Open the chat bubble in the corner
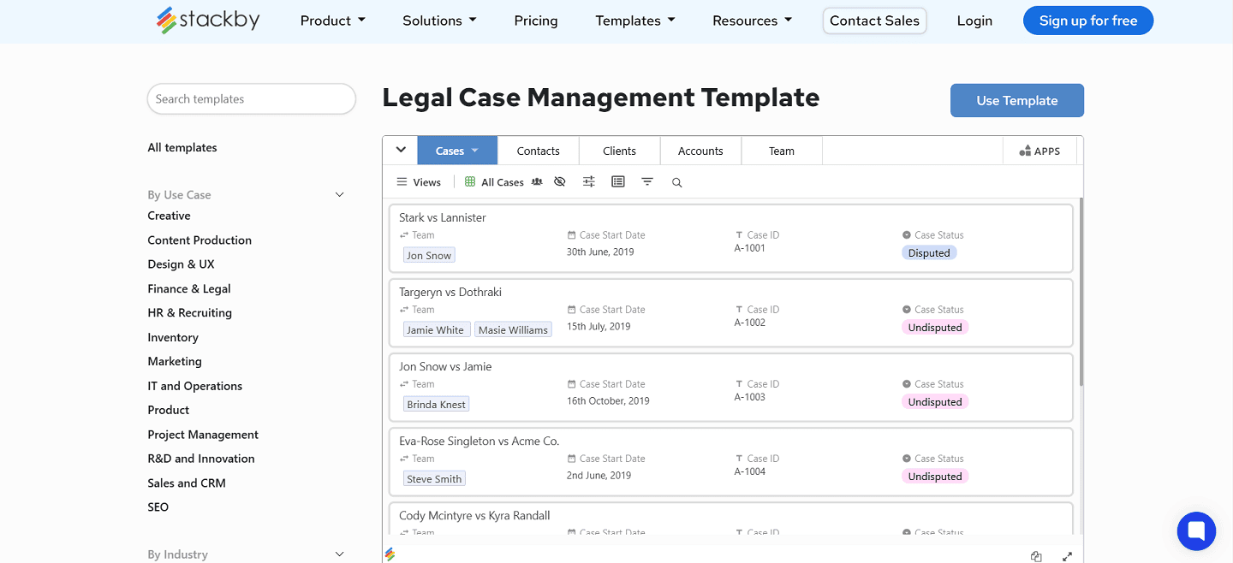 coord(1196,530)
